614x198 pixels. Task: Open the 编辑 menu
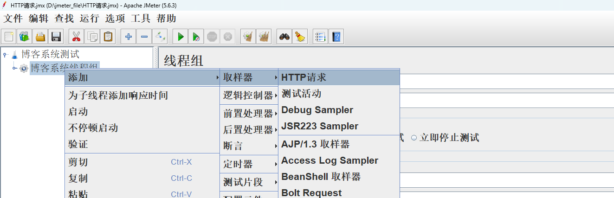click(x=39, y=19)
